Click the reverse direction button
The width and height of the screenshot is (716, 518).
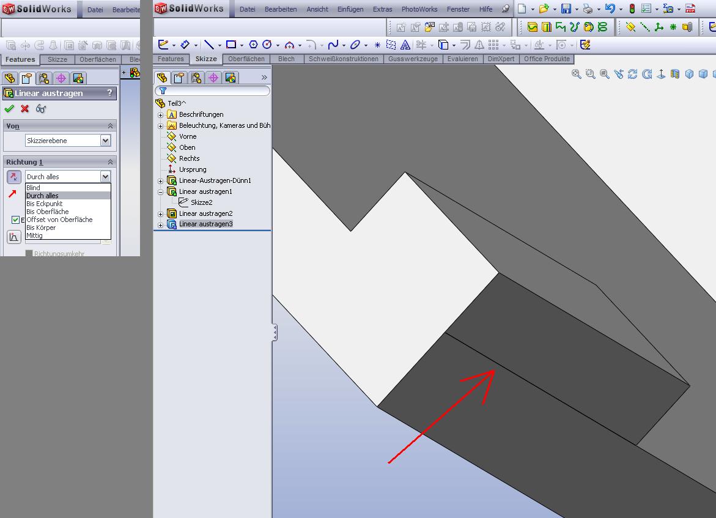point(13,177)
